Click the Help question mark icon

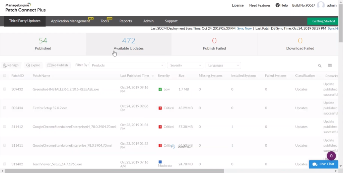(x=277, y=5)
